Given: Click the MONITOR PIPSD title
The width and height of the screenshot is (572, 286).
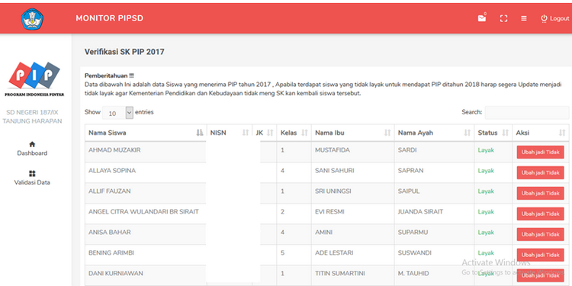Looking at the screenshot, I should coord(109,18).
